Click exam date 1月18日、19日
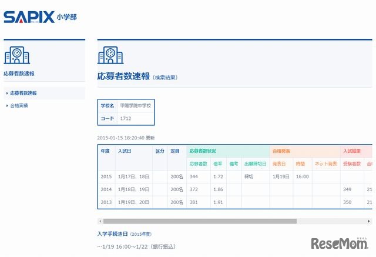 (x=133, y=189)
